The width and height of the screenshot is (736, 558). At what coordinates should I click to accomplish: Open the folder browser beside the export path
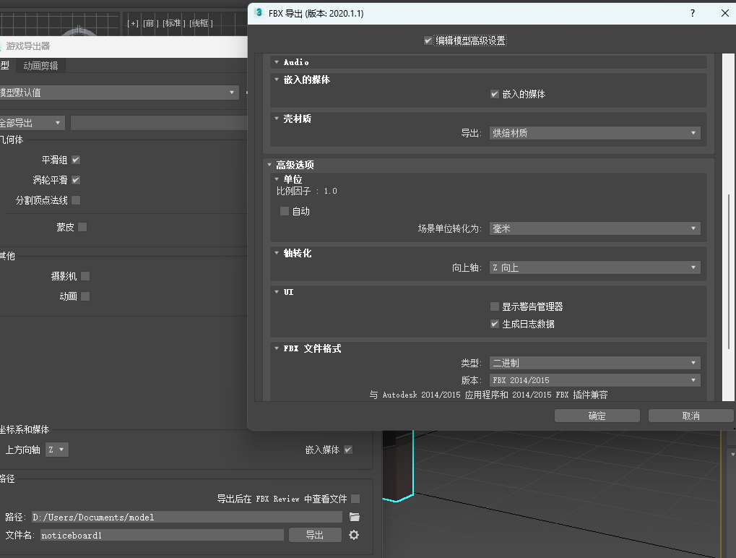tap(354, 517)
